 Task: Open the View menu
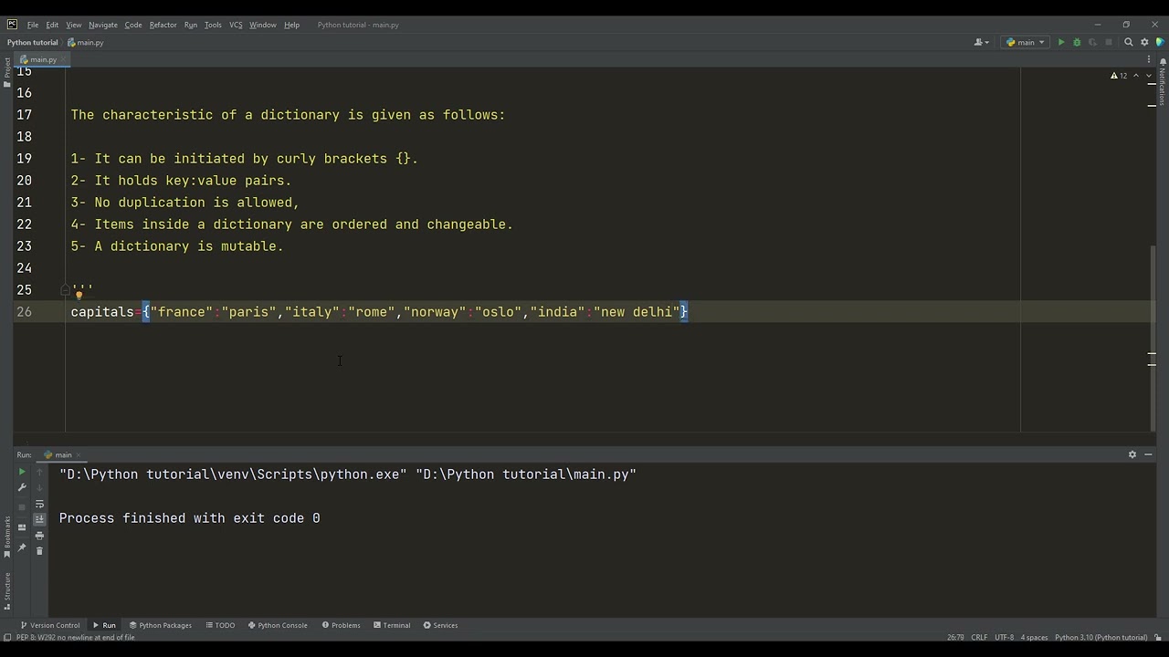(x=74, y=25)
